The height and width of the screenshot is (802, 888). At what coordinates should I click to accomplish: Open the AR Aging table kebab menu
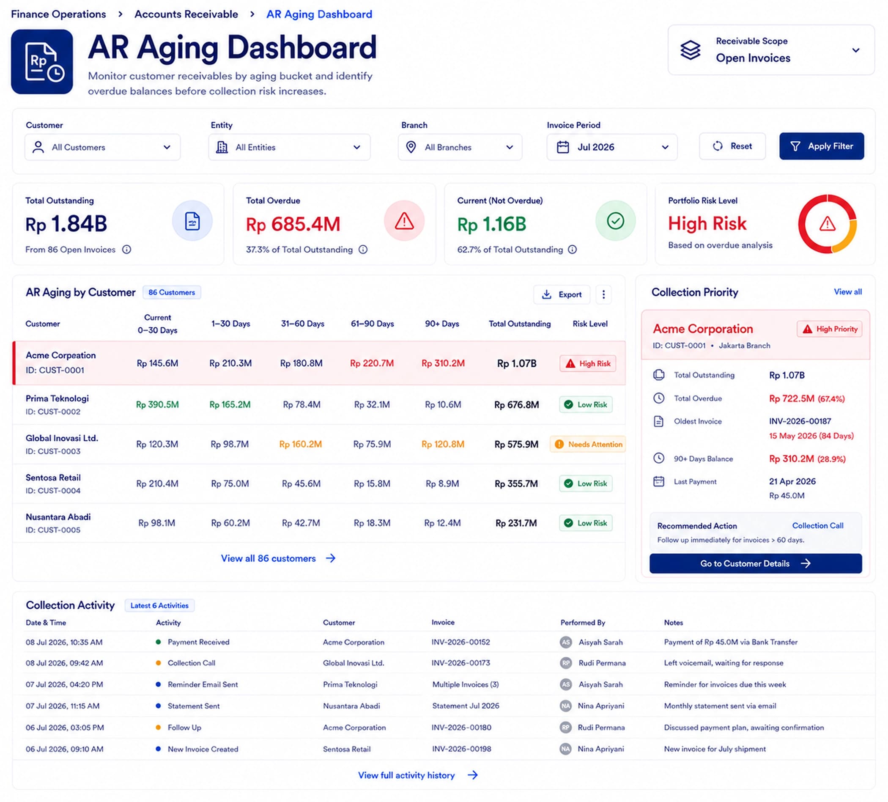tap(603, 294)
